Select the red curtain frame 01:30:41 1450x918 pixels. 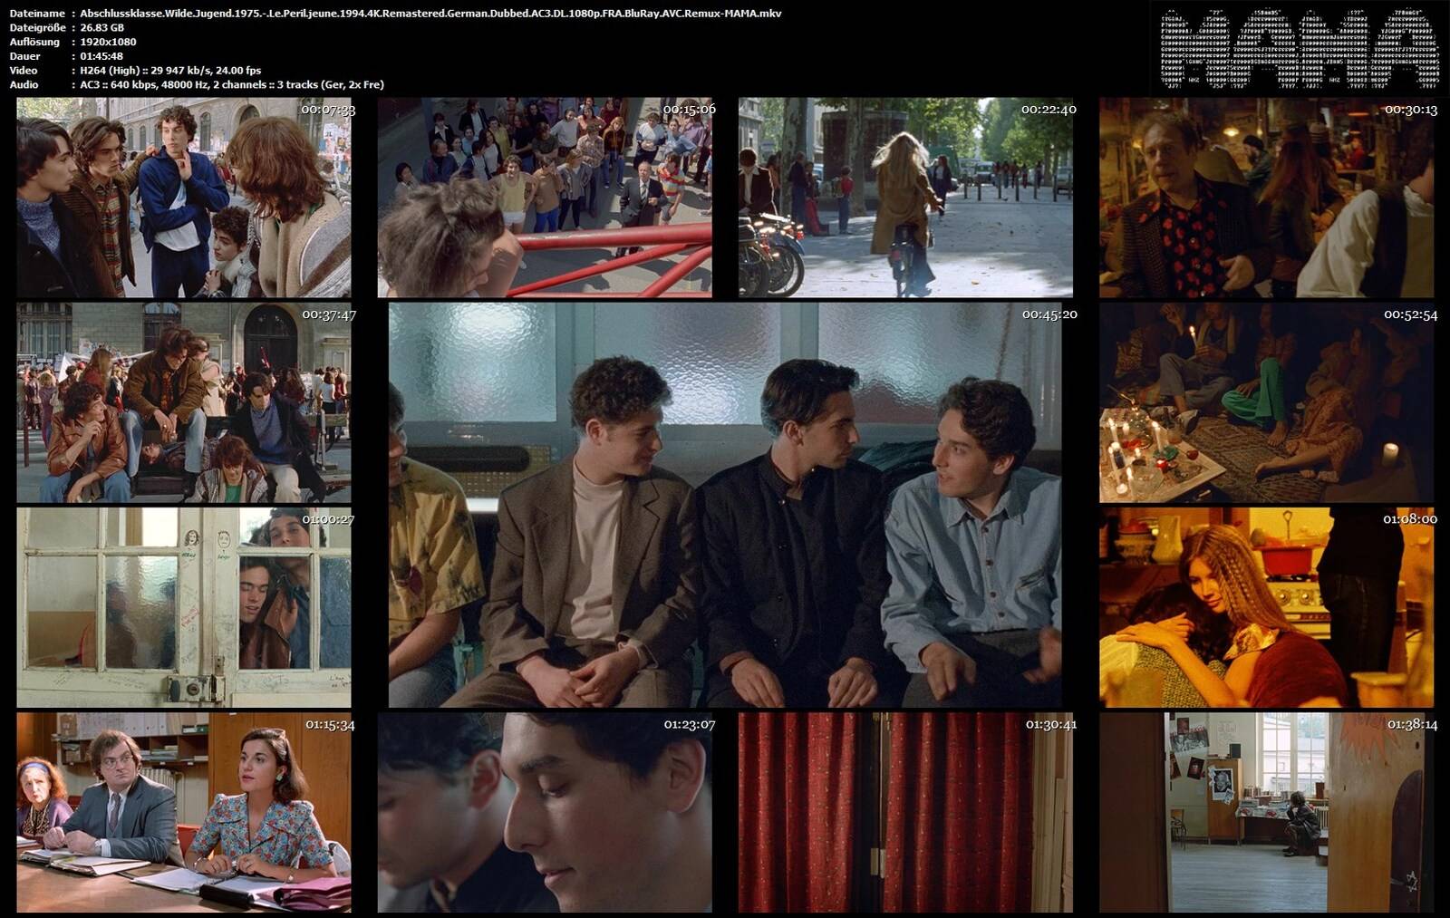(x=906, y=812)
